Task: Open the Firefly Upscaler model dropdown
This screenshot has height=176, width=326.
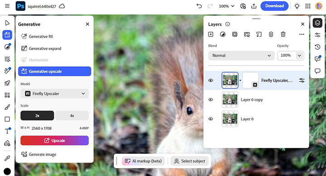Action: click(x=54, y=94)
